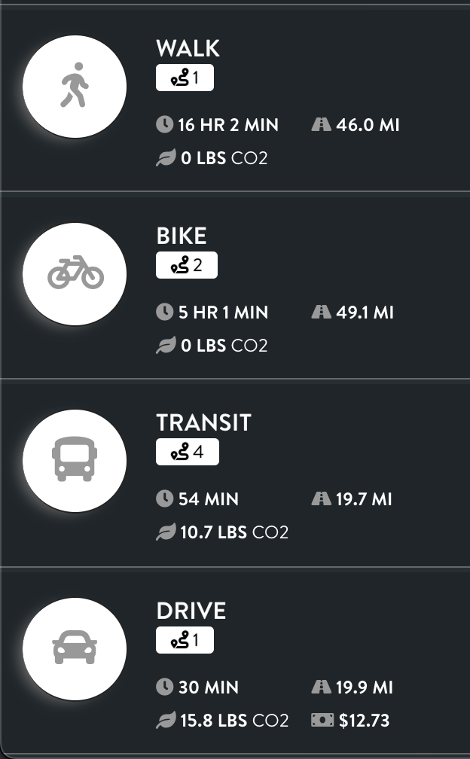Select the bicycle icon circle

click(x=75, y=274)
